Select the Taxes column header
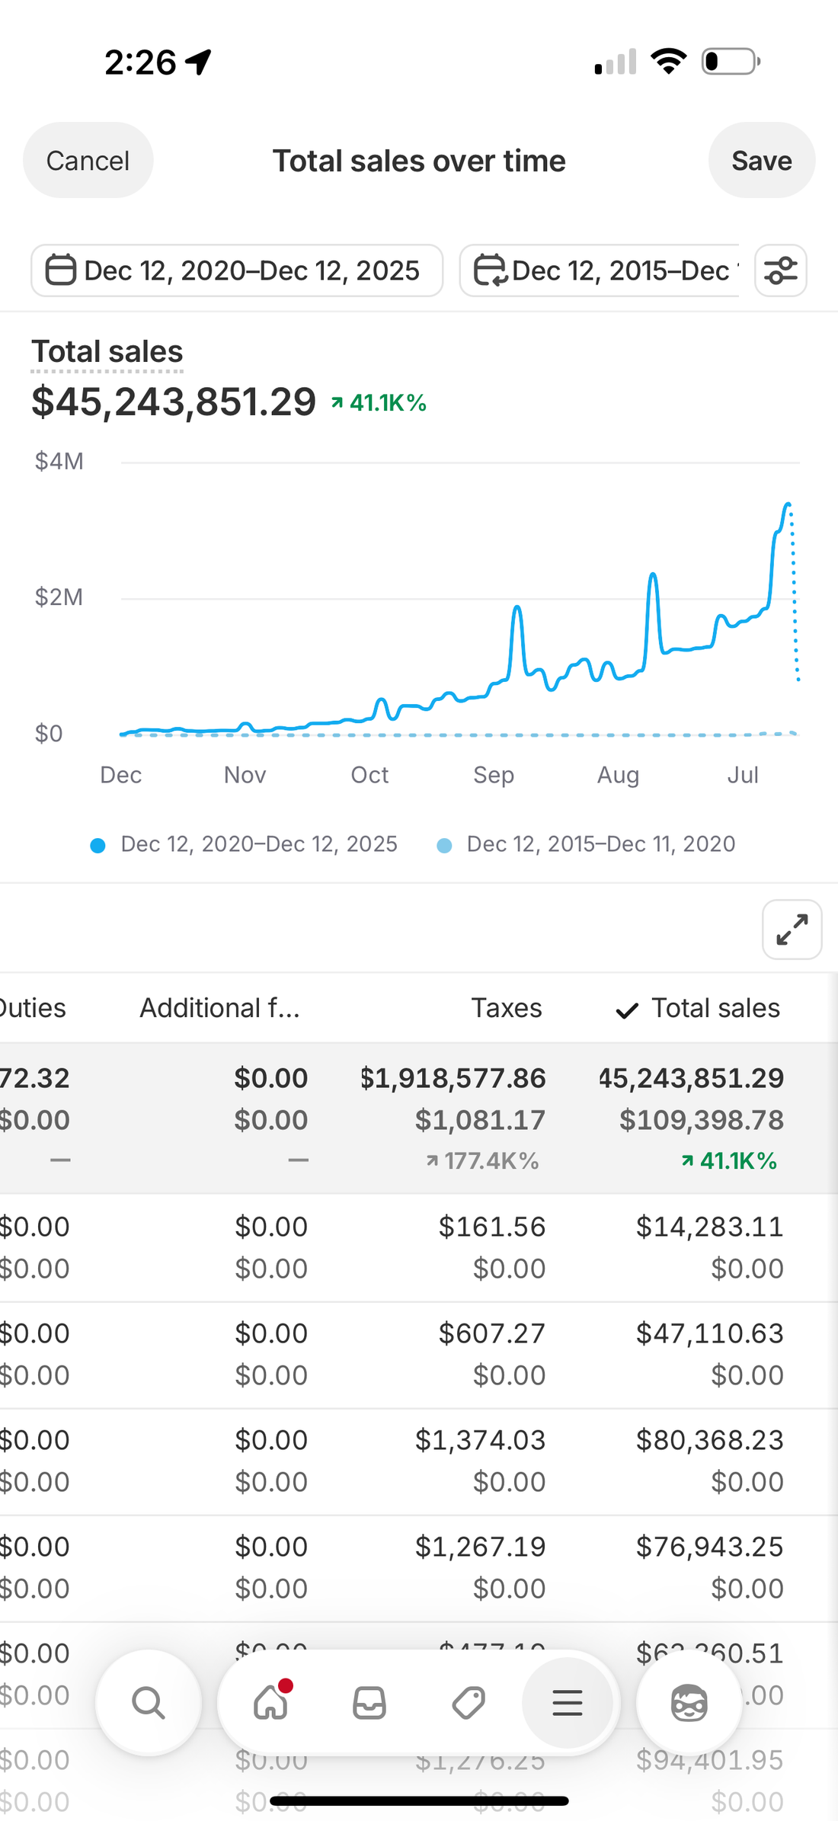838x1821 pixels. pyautogui.click(x=506, y=1008)
